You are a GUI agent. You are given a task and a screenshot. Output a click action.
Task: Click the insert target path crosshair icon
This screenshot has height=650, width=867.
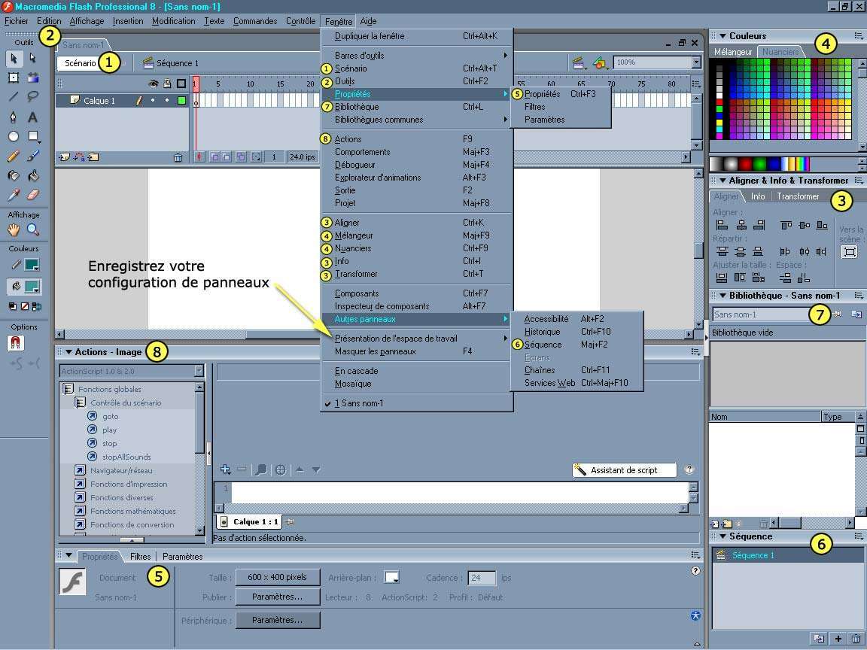[280, 469]
